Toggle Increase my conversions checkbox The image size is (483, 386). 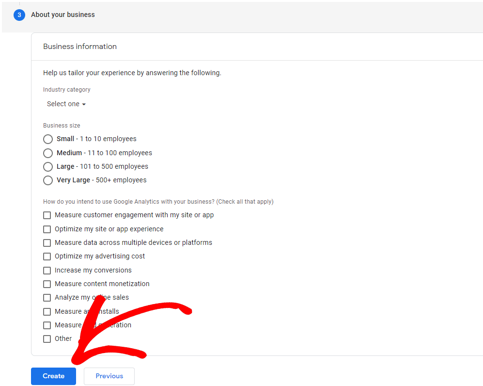(47, 271)
